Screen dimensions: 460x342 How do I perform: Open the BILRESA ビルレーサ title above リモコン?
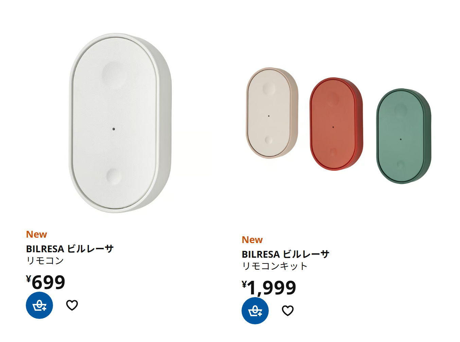point(70,249)
